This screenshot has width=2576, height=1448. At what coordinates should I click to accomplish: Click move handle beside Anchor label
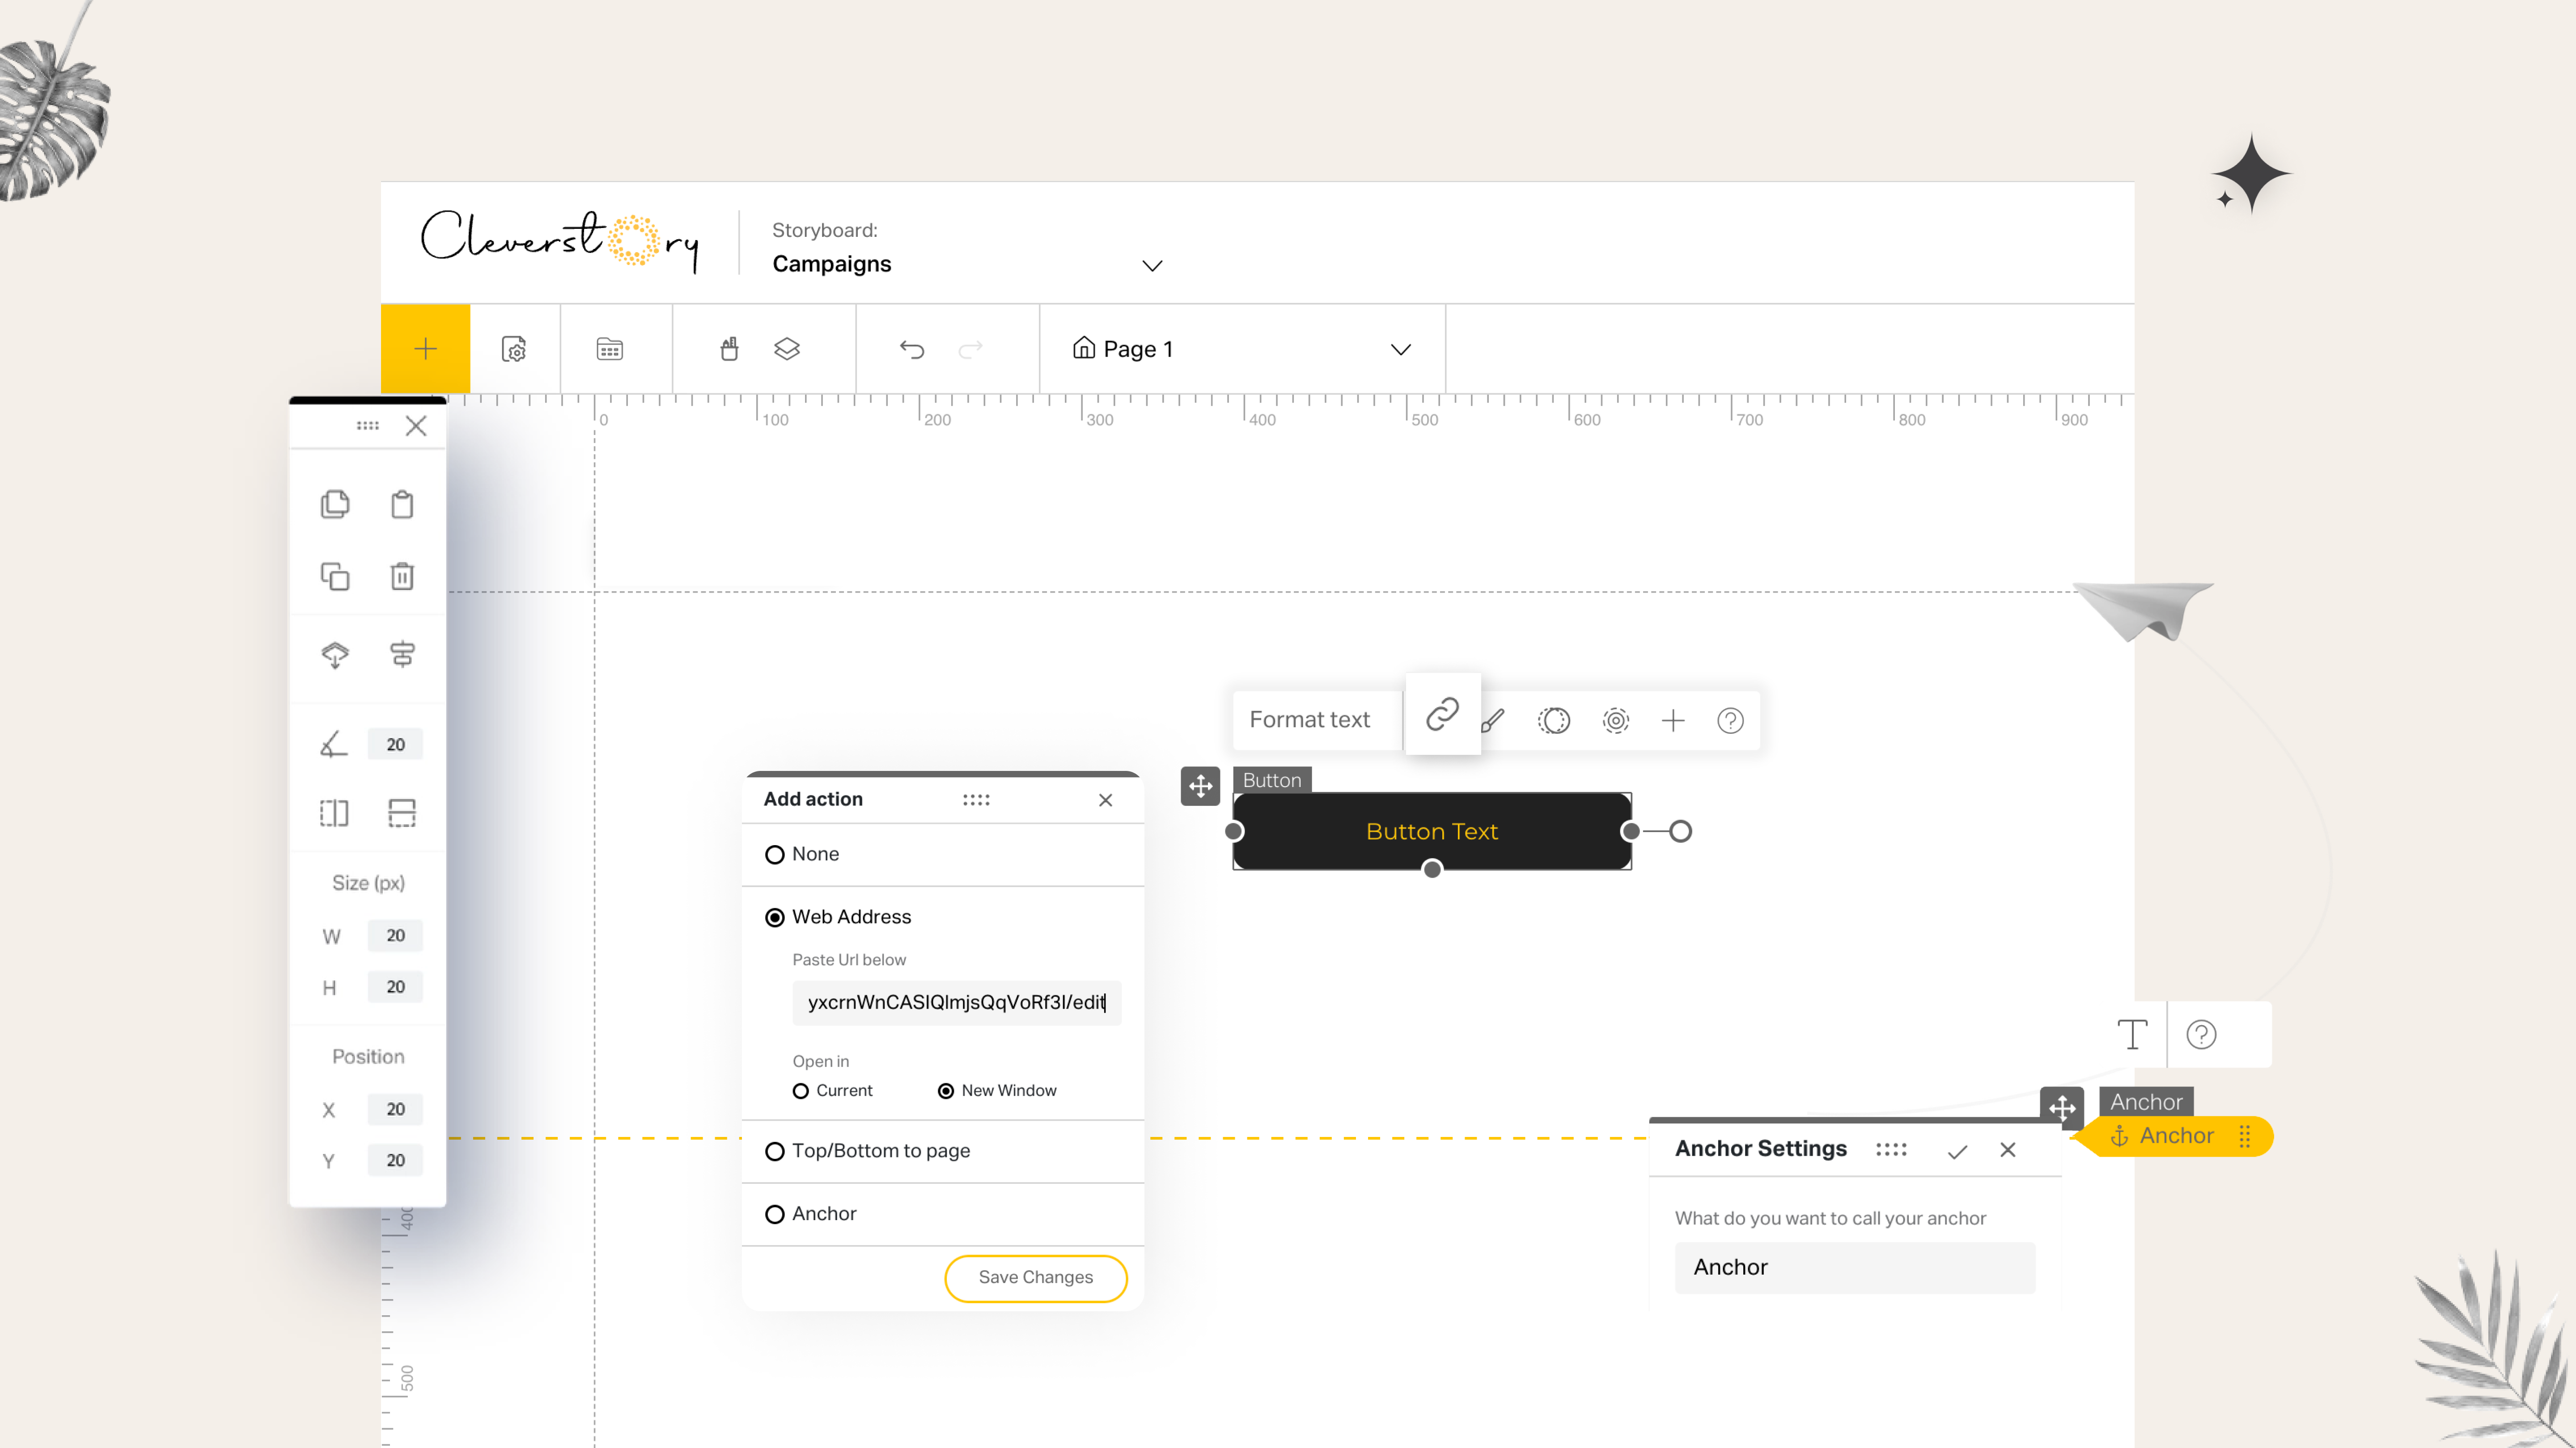[2062, 1107]
